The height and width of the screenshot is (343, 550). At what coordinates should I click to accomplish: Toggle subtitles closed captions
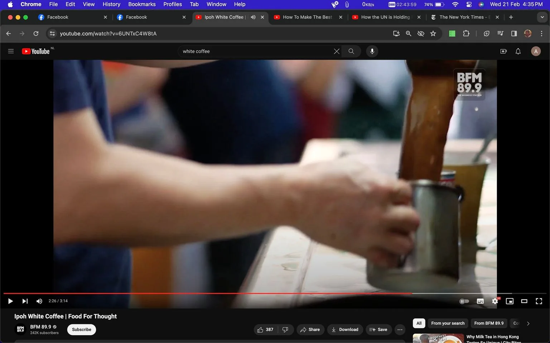(x=480, y=301)
